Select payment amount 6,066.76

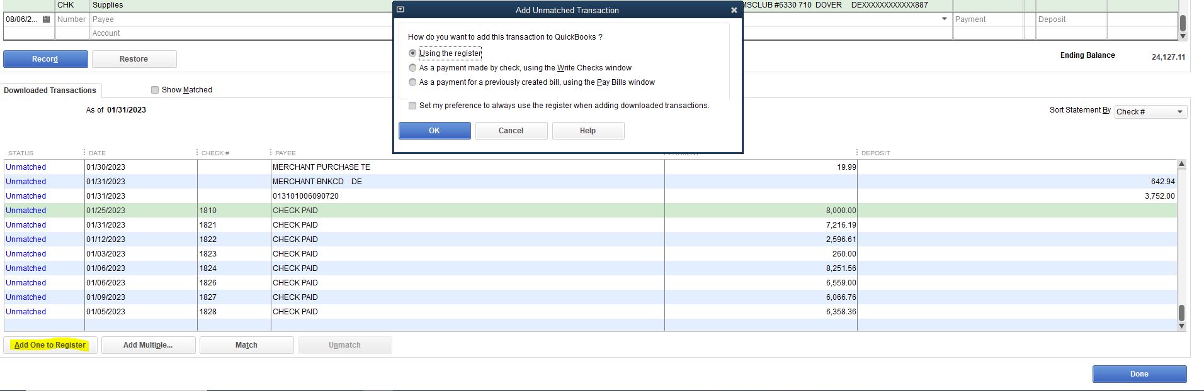(x=841, y=297)
